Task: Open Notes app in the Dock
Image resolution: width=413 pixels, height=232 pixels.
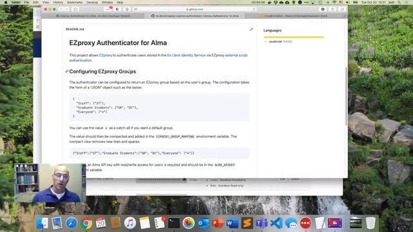Action: coord(145,224)
